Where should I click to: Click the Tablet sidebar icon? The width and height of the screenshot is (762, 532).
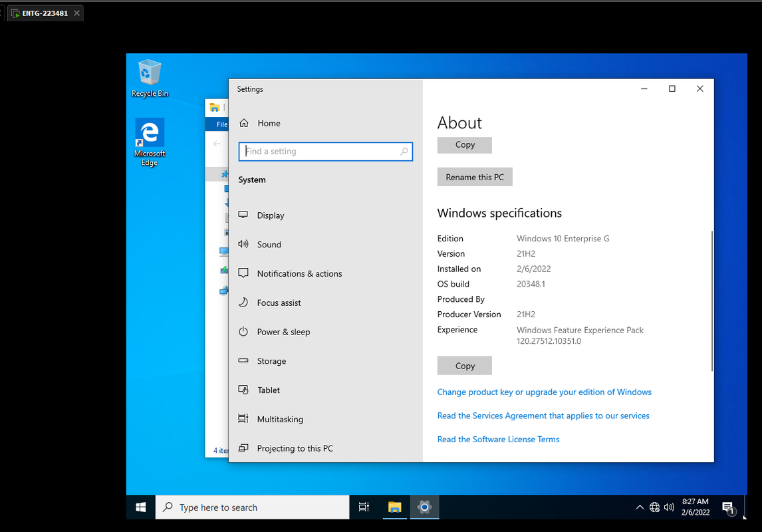click(x=243, y=390)
